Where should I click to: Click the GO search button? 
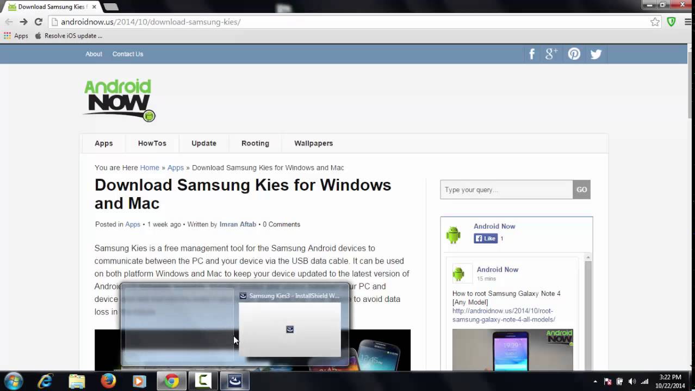point(581,190)
